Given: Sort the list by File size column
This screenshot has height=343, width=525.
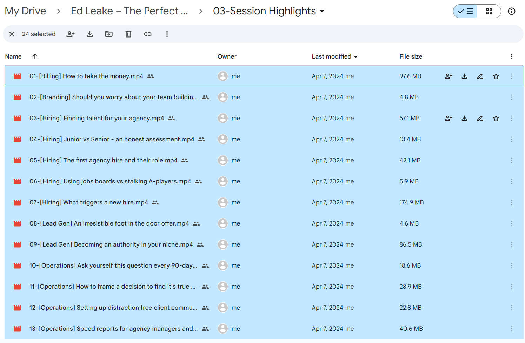Looking at the screenshot, I should 411,56.
